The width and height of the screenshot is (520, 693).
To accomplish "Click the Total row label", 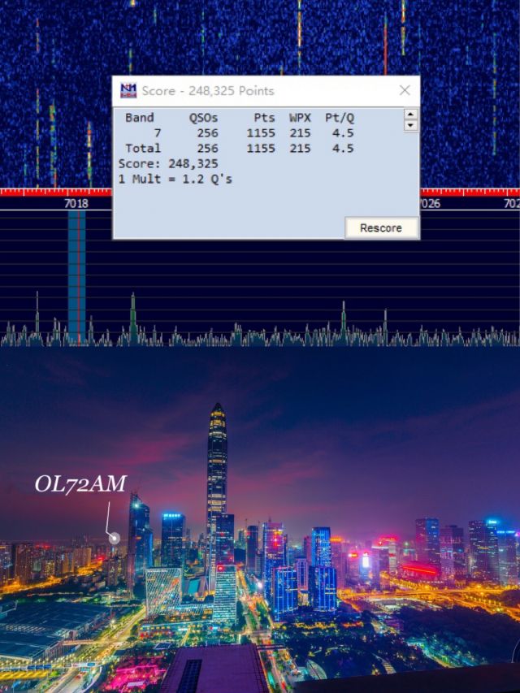I will click(x=143, y=148).
